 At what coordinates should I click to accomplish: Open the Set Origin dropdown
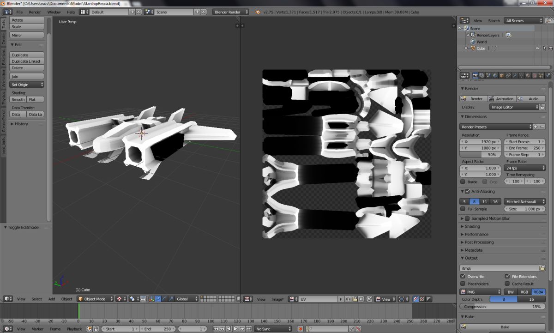click(27, 85)
